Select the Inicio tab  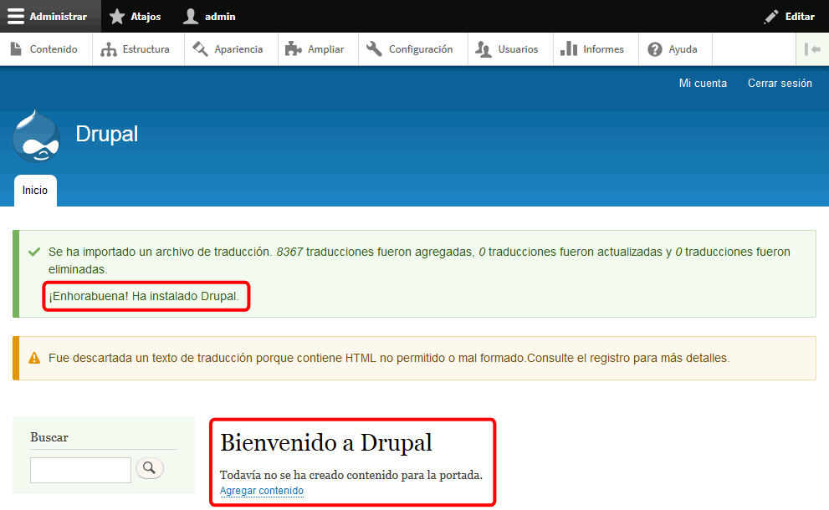coord(35,191)
